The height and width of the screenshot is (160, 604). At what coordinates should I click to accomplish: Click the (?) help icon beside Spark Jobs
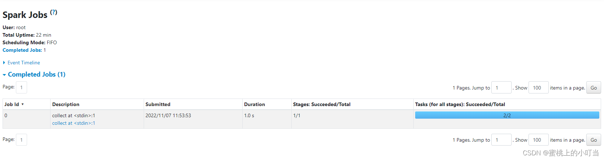coord(53,12)
